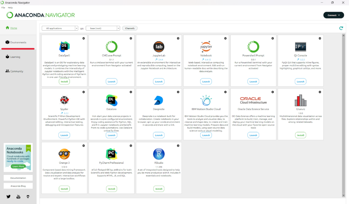Click the Anaconda Navigator logo

(x=41, y=15)
